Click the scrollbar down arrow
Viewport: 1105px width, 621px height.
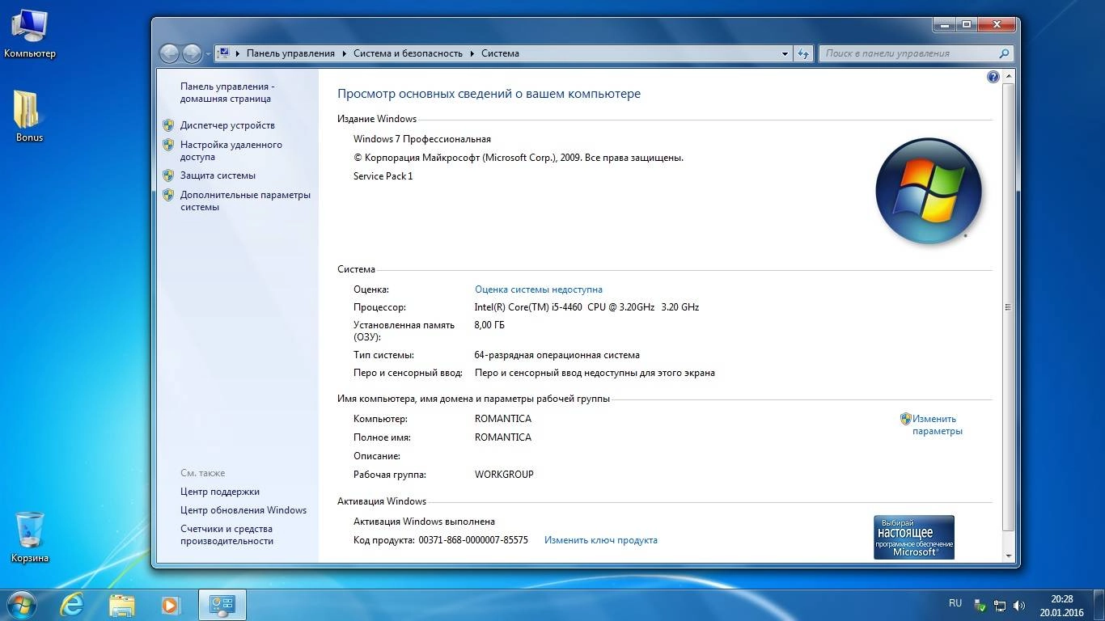point(1008,556)
